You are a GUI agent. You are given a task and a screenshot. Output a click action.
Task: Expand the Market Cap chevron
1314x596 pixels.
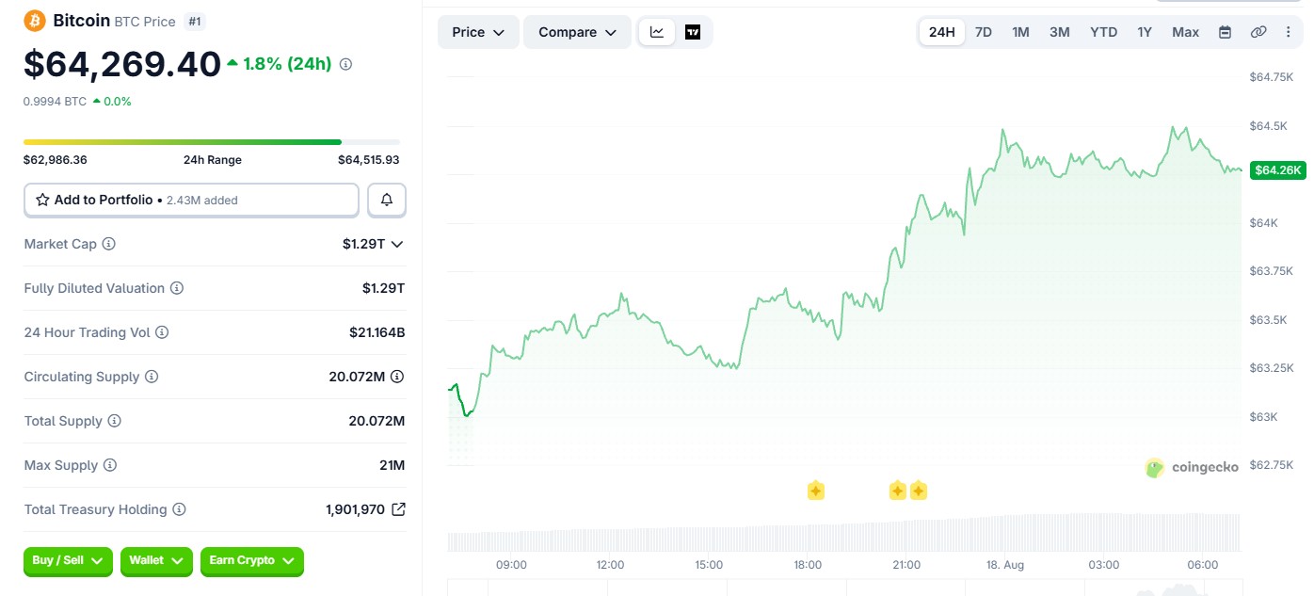[x=397, y=244]
